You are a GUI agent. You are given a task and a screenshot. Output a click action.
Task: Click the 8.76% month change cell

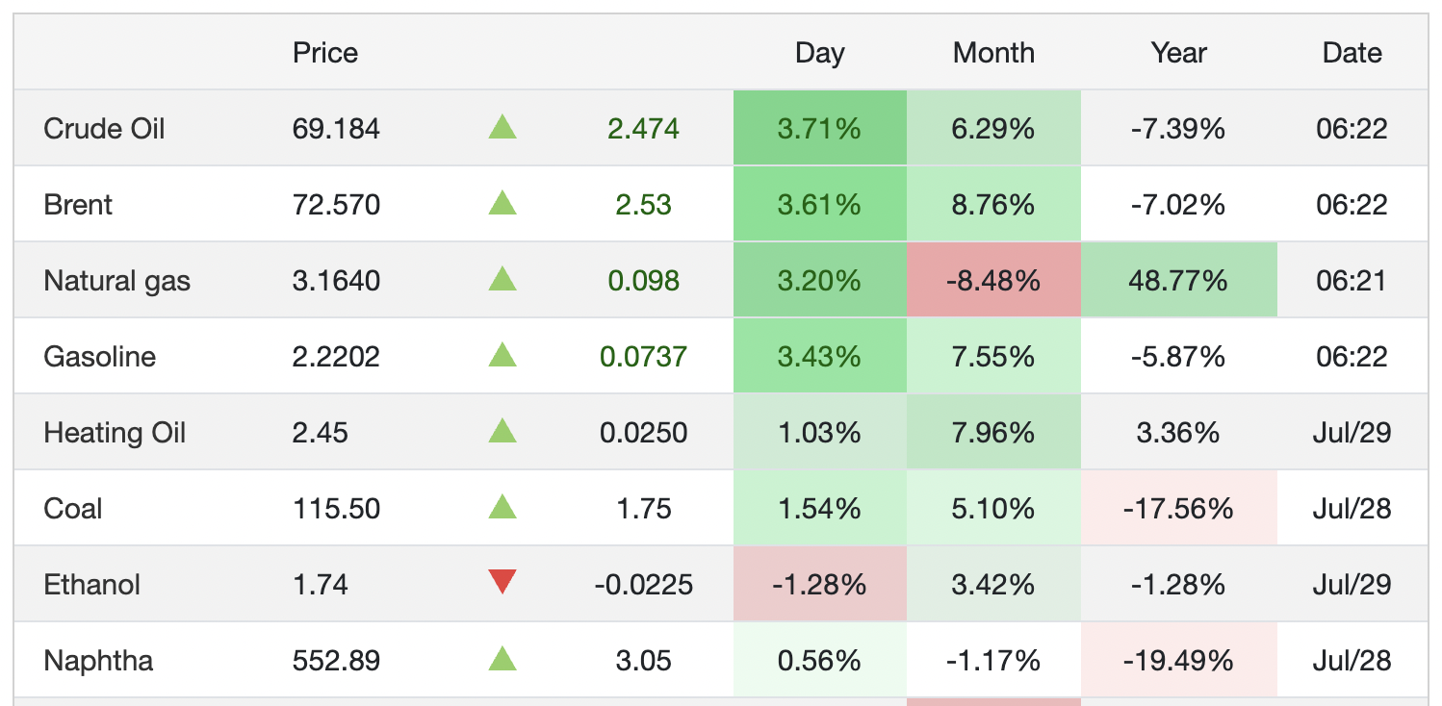(x=994, y=204)
